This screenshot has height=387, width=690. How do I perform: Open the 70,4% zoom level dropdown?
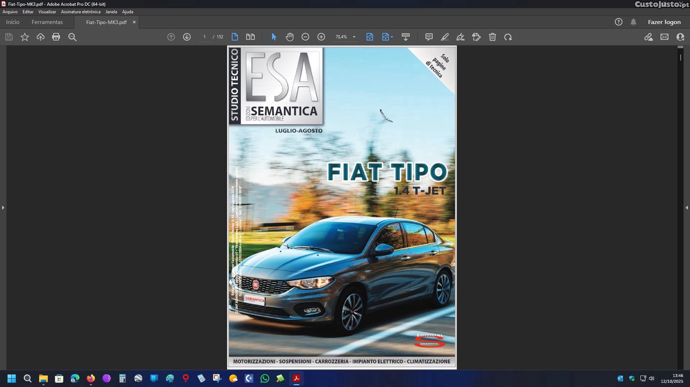point(354,37)
